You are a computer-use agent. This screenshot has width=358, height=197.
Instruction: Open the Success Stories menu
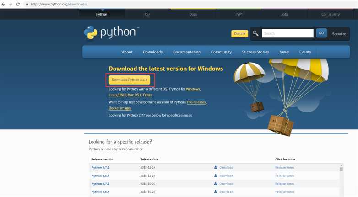(x=255, y=52)
